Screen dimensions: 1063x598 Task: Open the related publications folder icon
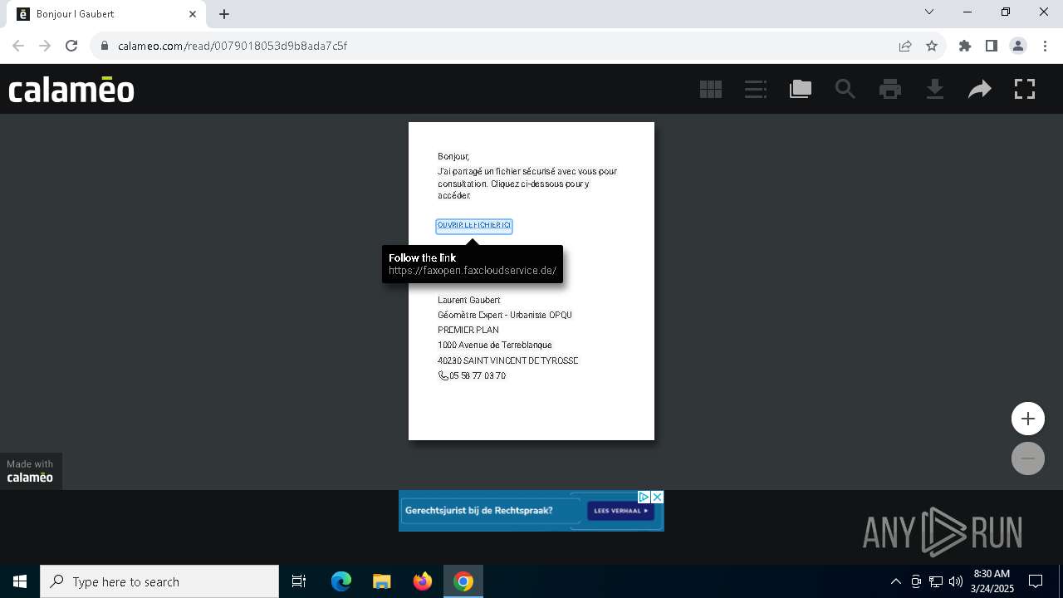801,89
